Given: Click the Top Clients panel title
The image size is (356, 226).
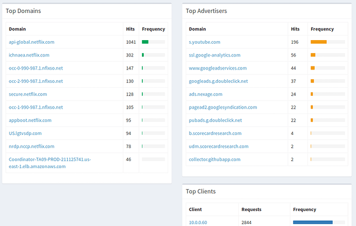Looking at the screenshot, I should pyautogui.click(x=201, y=192).
